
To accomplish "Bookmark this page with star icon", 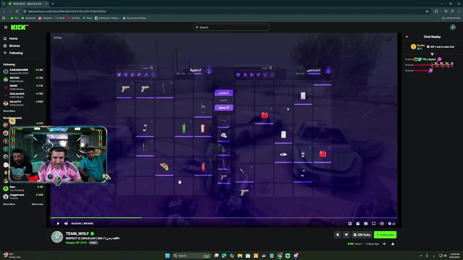I will point(427,11).
